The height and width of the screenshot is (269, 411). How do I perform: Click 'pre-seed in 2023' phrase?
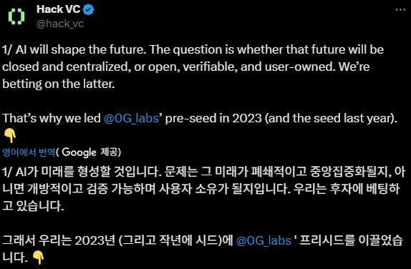(x=213, y=118)
